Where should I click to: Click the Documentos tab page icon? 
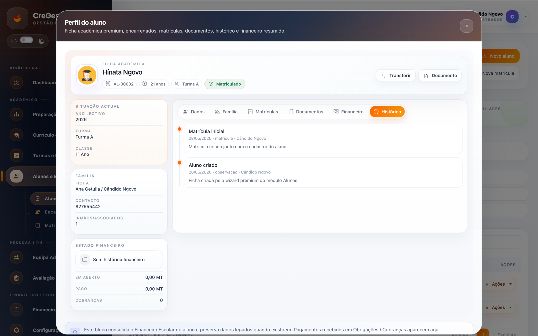point(291,112)
